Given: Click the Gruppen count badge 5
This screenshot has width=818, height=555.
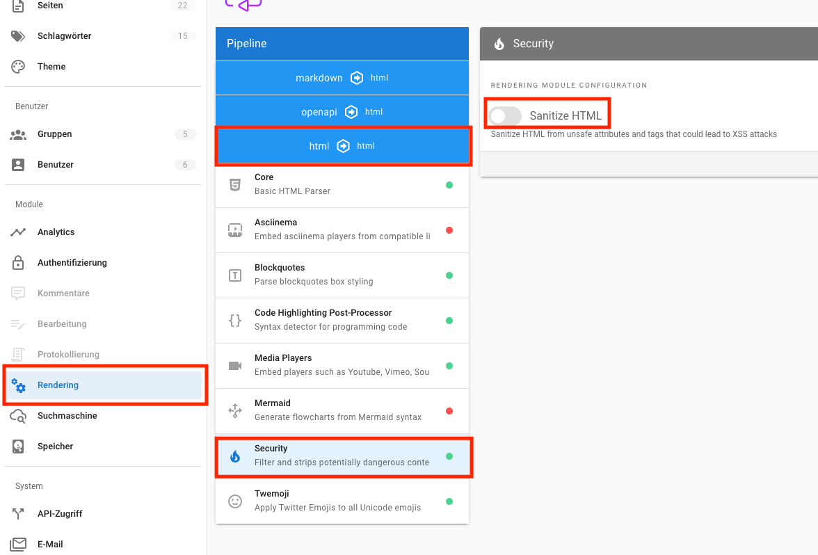Looking at the screenshot, I should click(185, 135).
